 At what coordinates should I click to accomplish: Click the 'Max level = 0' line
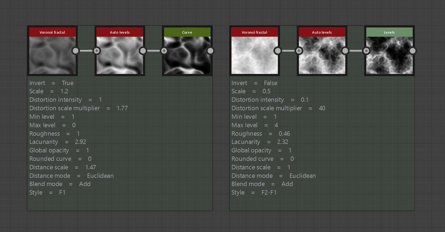(52, 125)
